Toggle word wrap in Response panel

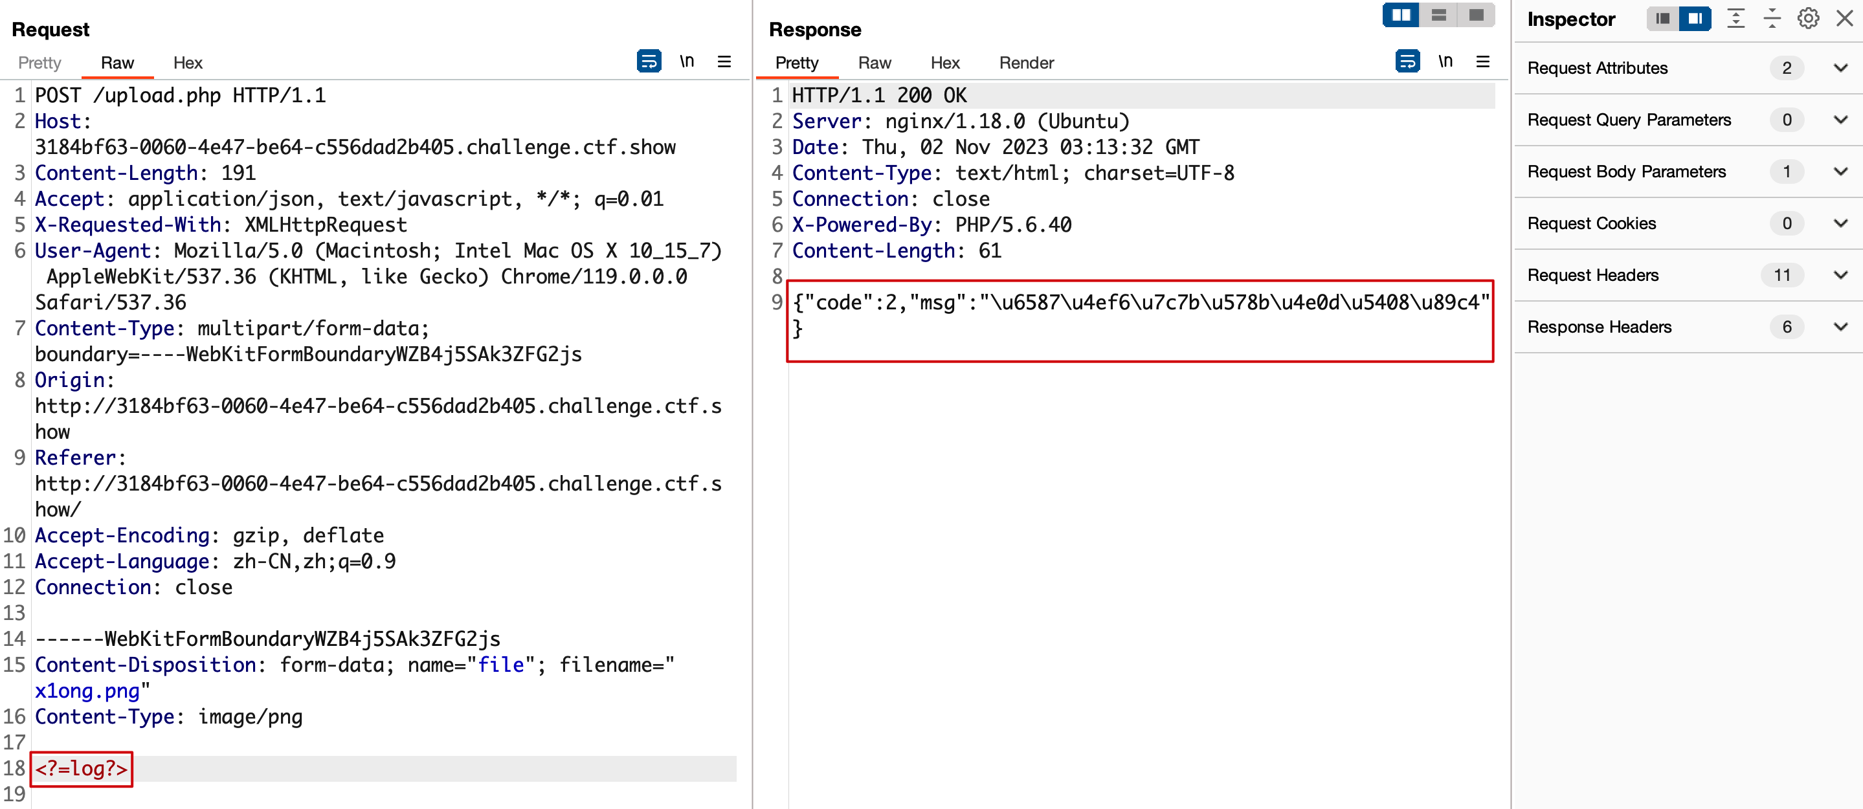pos(1407,61)
